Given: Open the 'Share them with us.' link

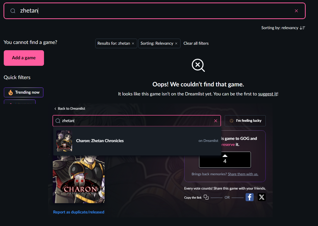Looking at the screenshot, I should [x=243, y=174].
